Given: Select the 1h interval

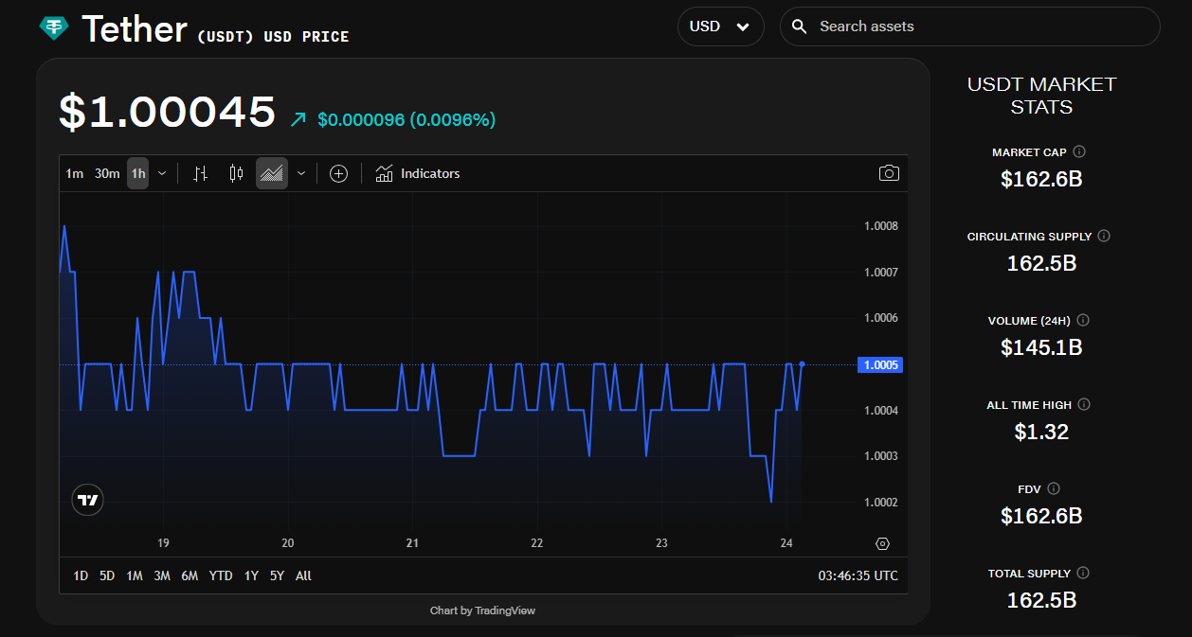Looking at the screenshot, I should tap(138, 173).
